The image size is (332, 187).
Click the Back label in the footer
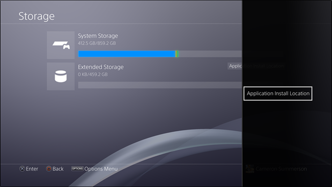click(x=58, y=169)
